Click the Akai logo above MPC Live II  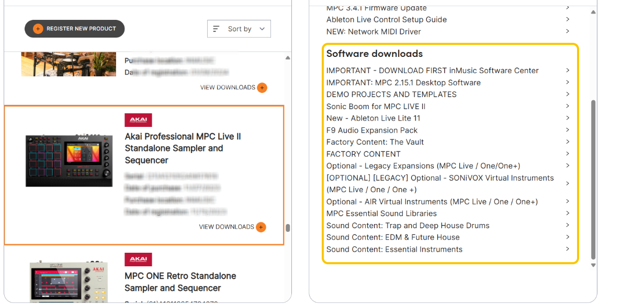(138, 120)
